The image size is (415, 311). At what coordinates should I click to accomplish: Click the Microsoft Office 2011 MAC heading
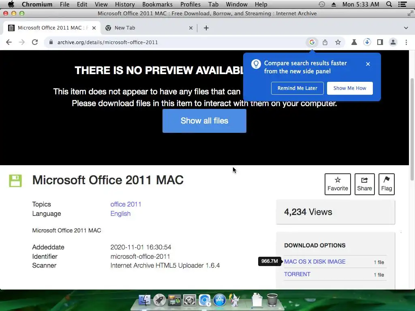pos(108,180)
